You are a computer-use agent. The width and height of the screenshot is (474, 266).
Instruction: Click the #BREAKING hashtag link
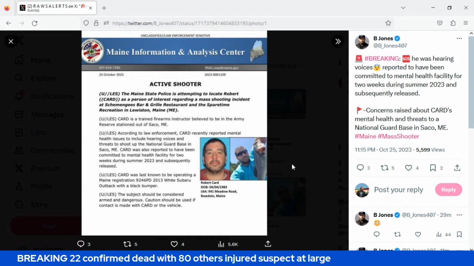pyautogui.click(x=382, y=58)
